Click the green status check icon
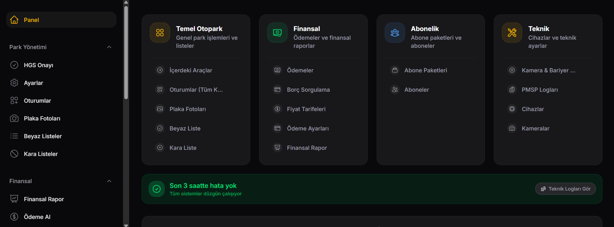The height and width of the screenshot is (227, 614). (x=157, y=189)
